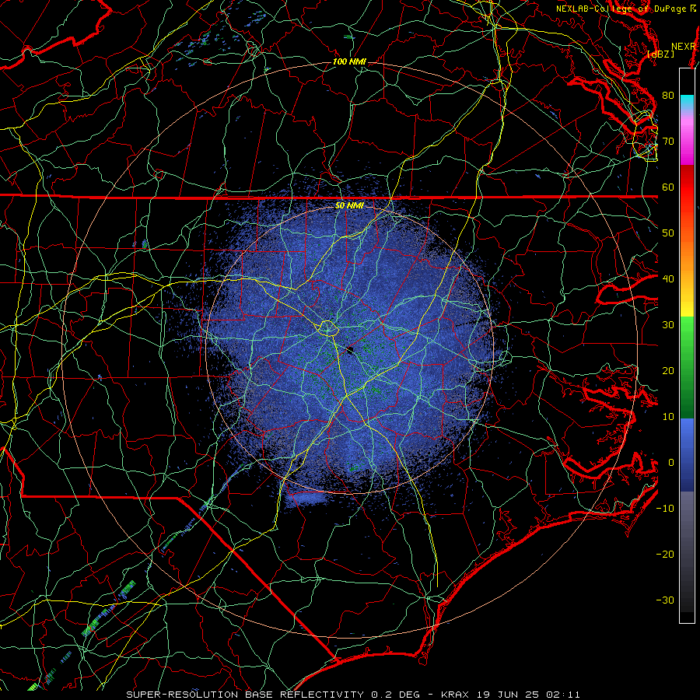Click the [dBZ] units label

660,54
